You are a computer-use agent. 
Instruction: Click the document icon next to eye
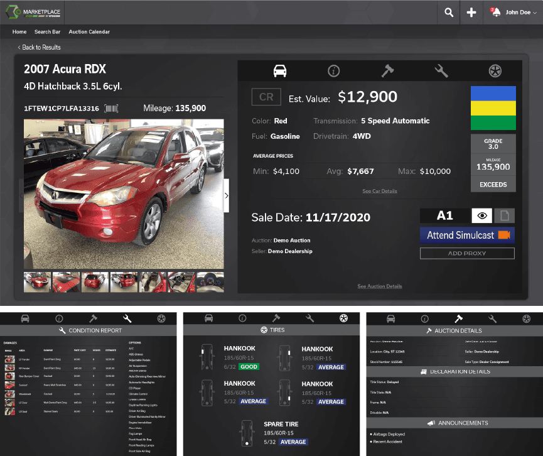505,216
